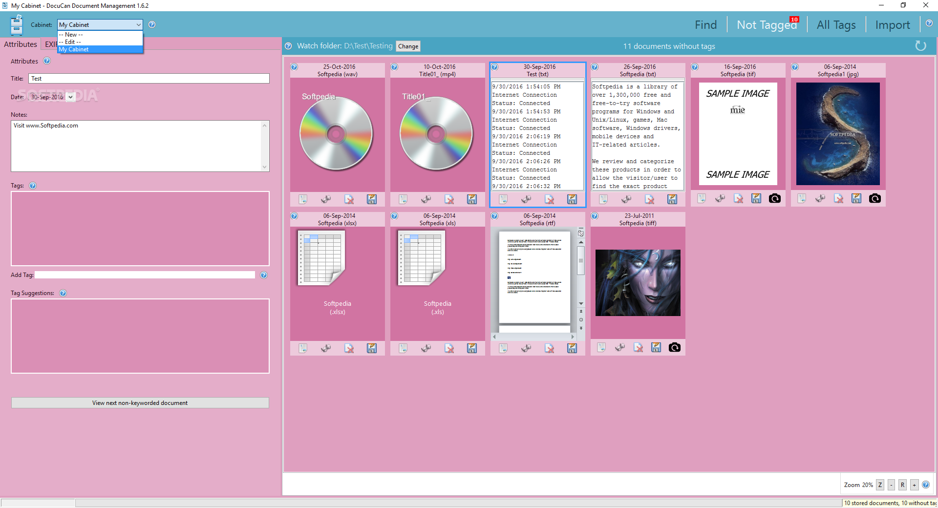
Task: Click save icon under Test (txt) document
Action: click(572, 199)
